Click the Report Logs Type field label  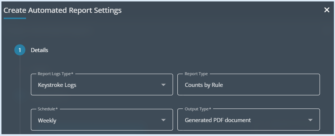(x=56, y=74)
